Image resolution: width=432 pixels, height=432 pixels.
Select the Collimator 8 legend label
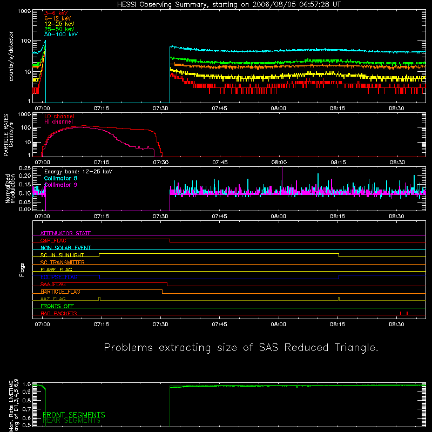point(60,178)
